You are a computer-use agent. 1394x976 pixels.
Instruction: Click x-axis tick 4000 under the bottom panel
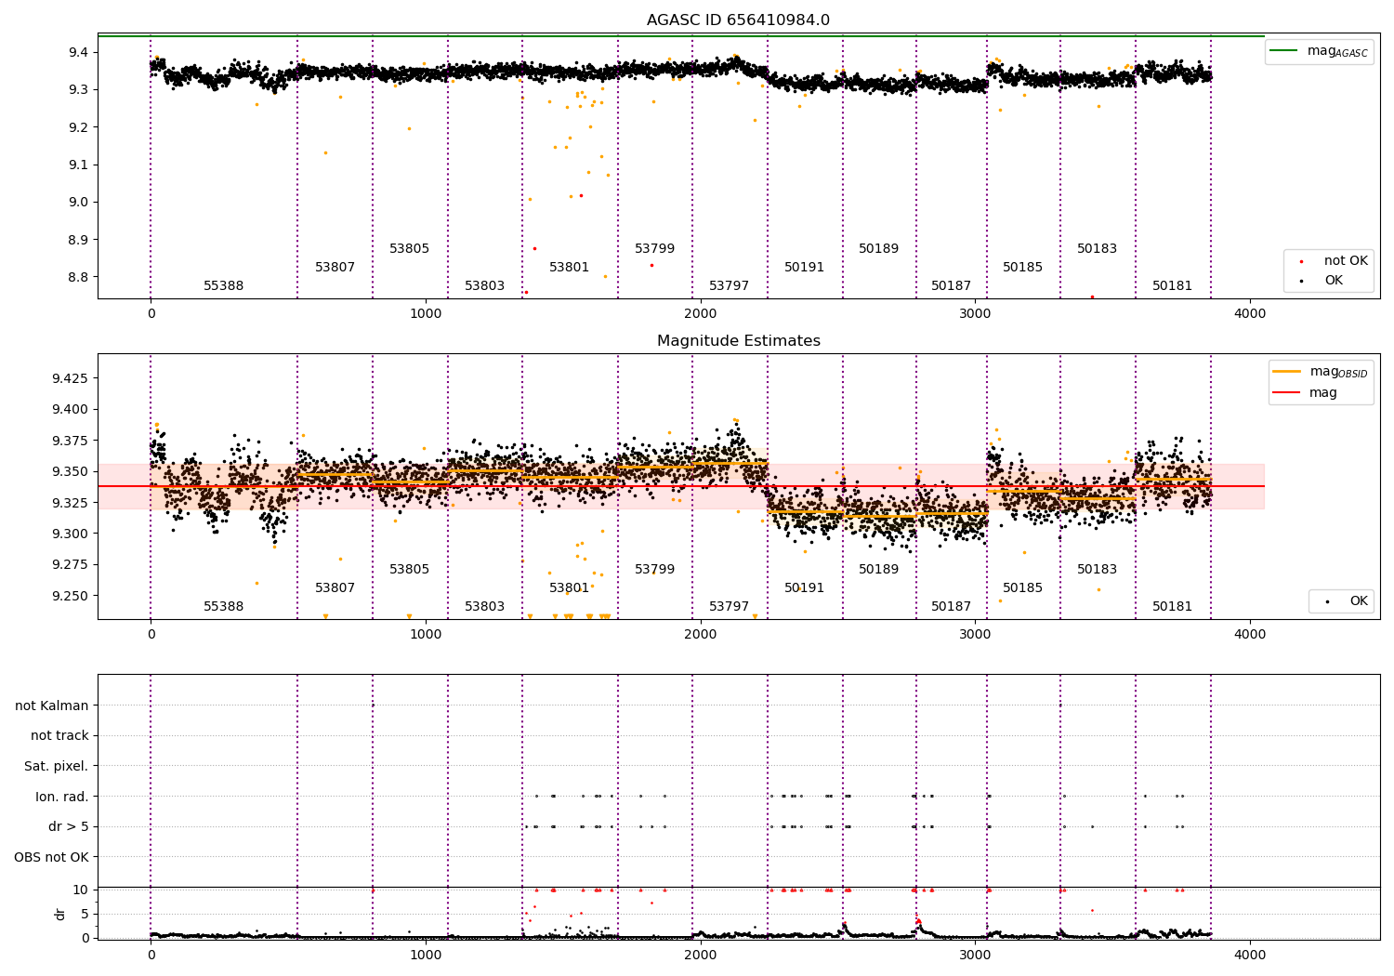[x=1250, y=955]
